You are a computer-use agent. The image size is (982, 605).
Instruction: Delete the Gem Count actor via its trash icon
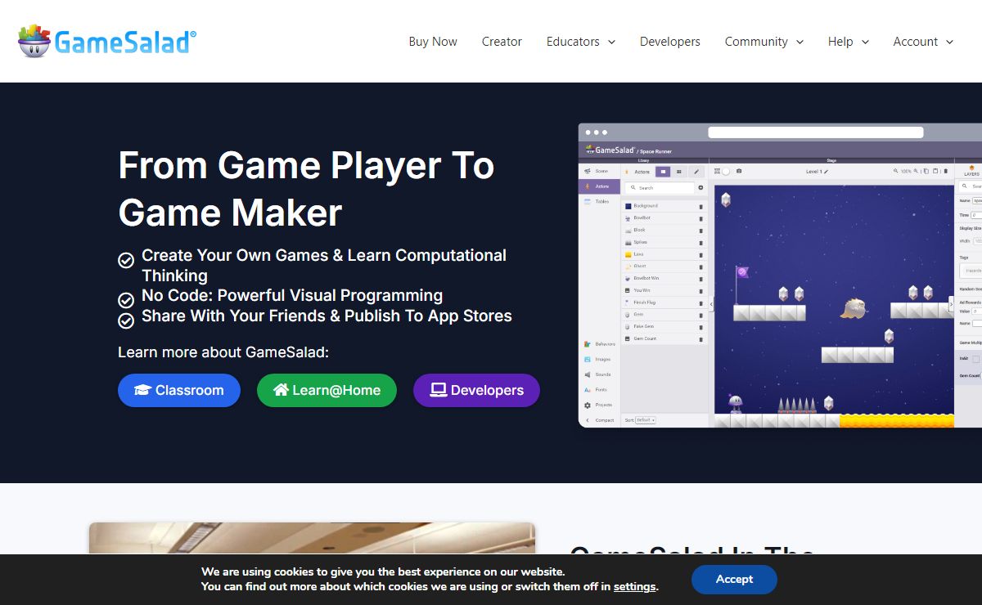click(x=700, y=338)
